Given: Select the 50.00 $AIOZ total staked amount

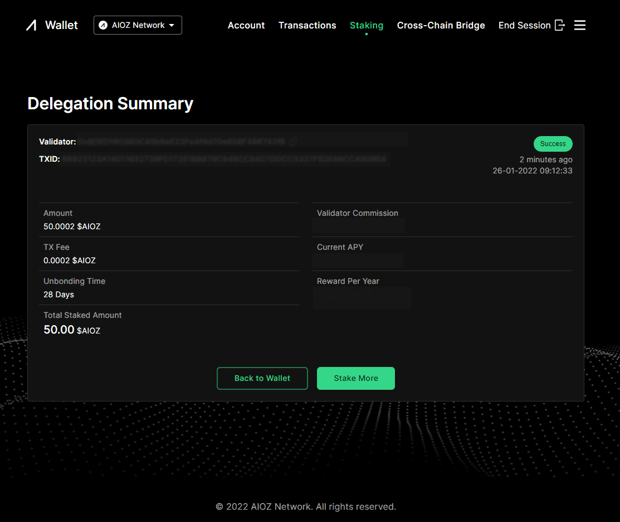Looking at the screenshot, I should coord(71,330).
